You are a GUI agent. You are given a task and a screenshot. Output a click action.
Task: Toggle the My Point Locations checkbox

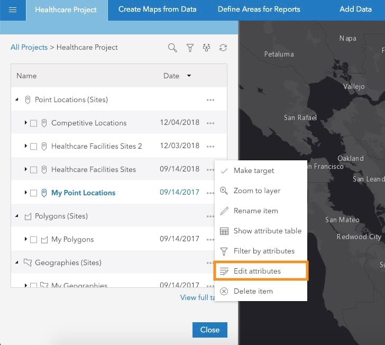coord(34,193)
